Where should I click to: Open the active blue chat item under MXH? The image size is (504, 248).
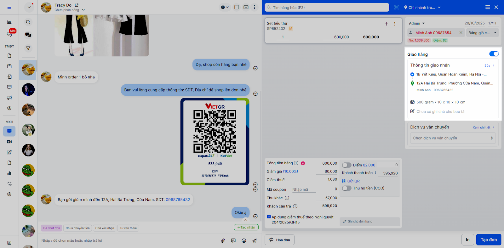[9, 131]
